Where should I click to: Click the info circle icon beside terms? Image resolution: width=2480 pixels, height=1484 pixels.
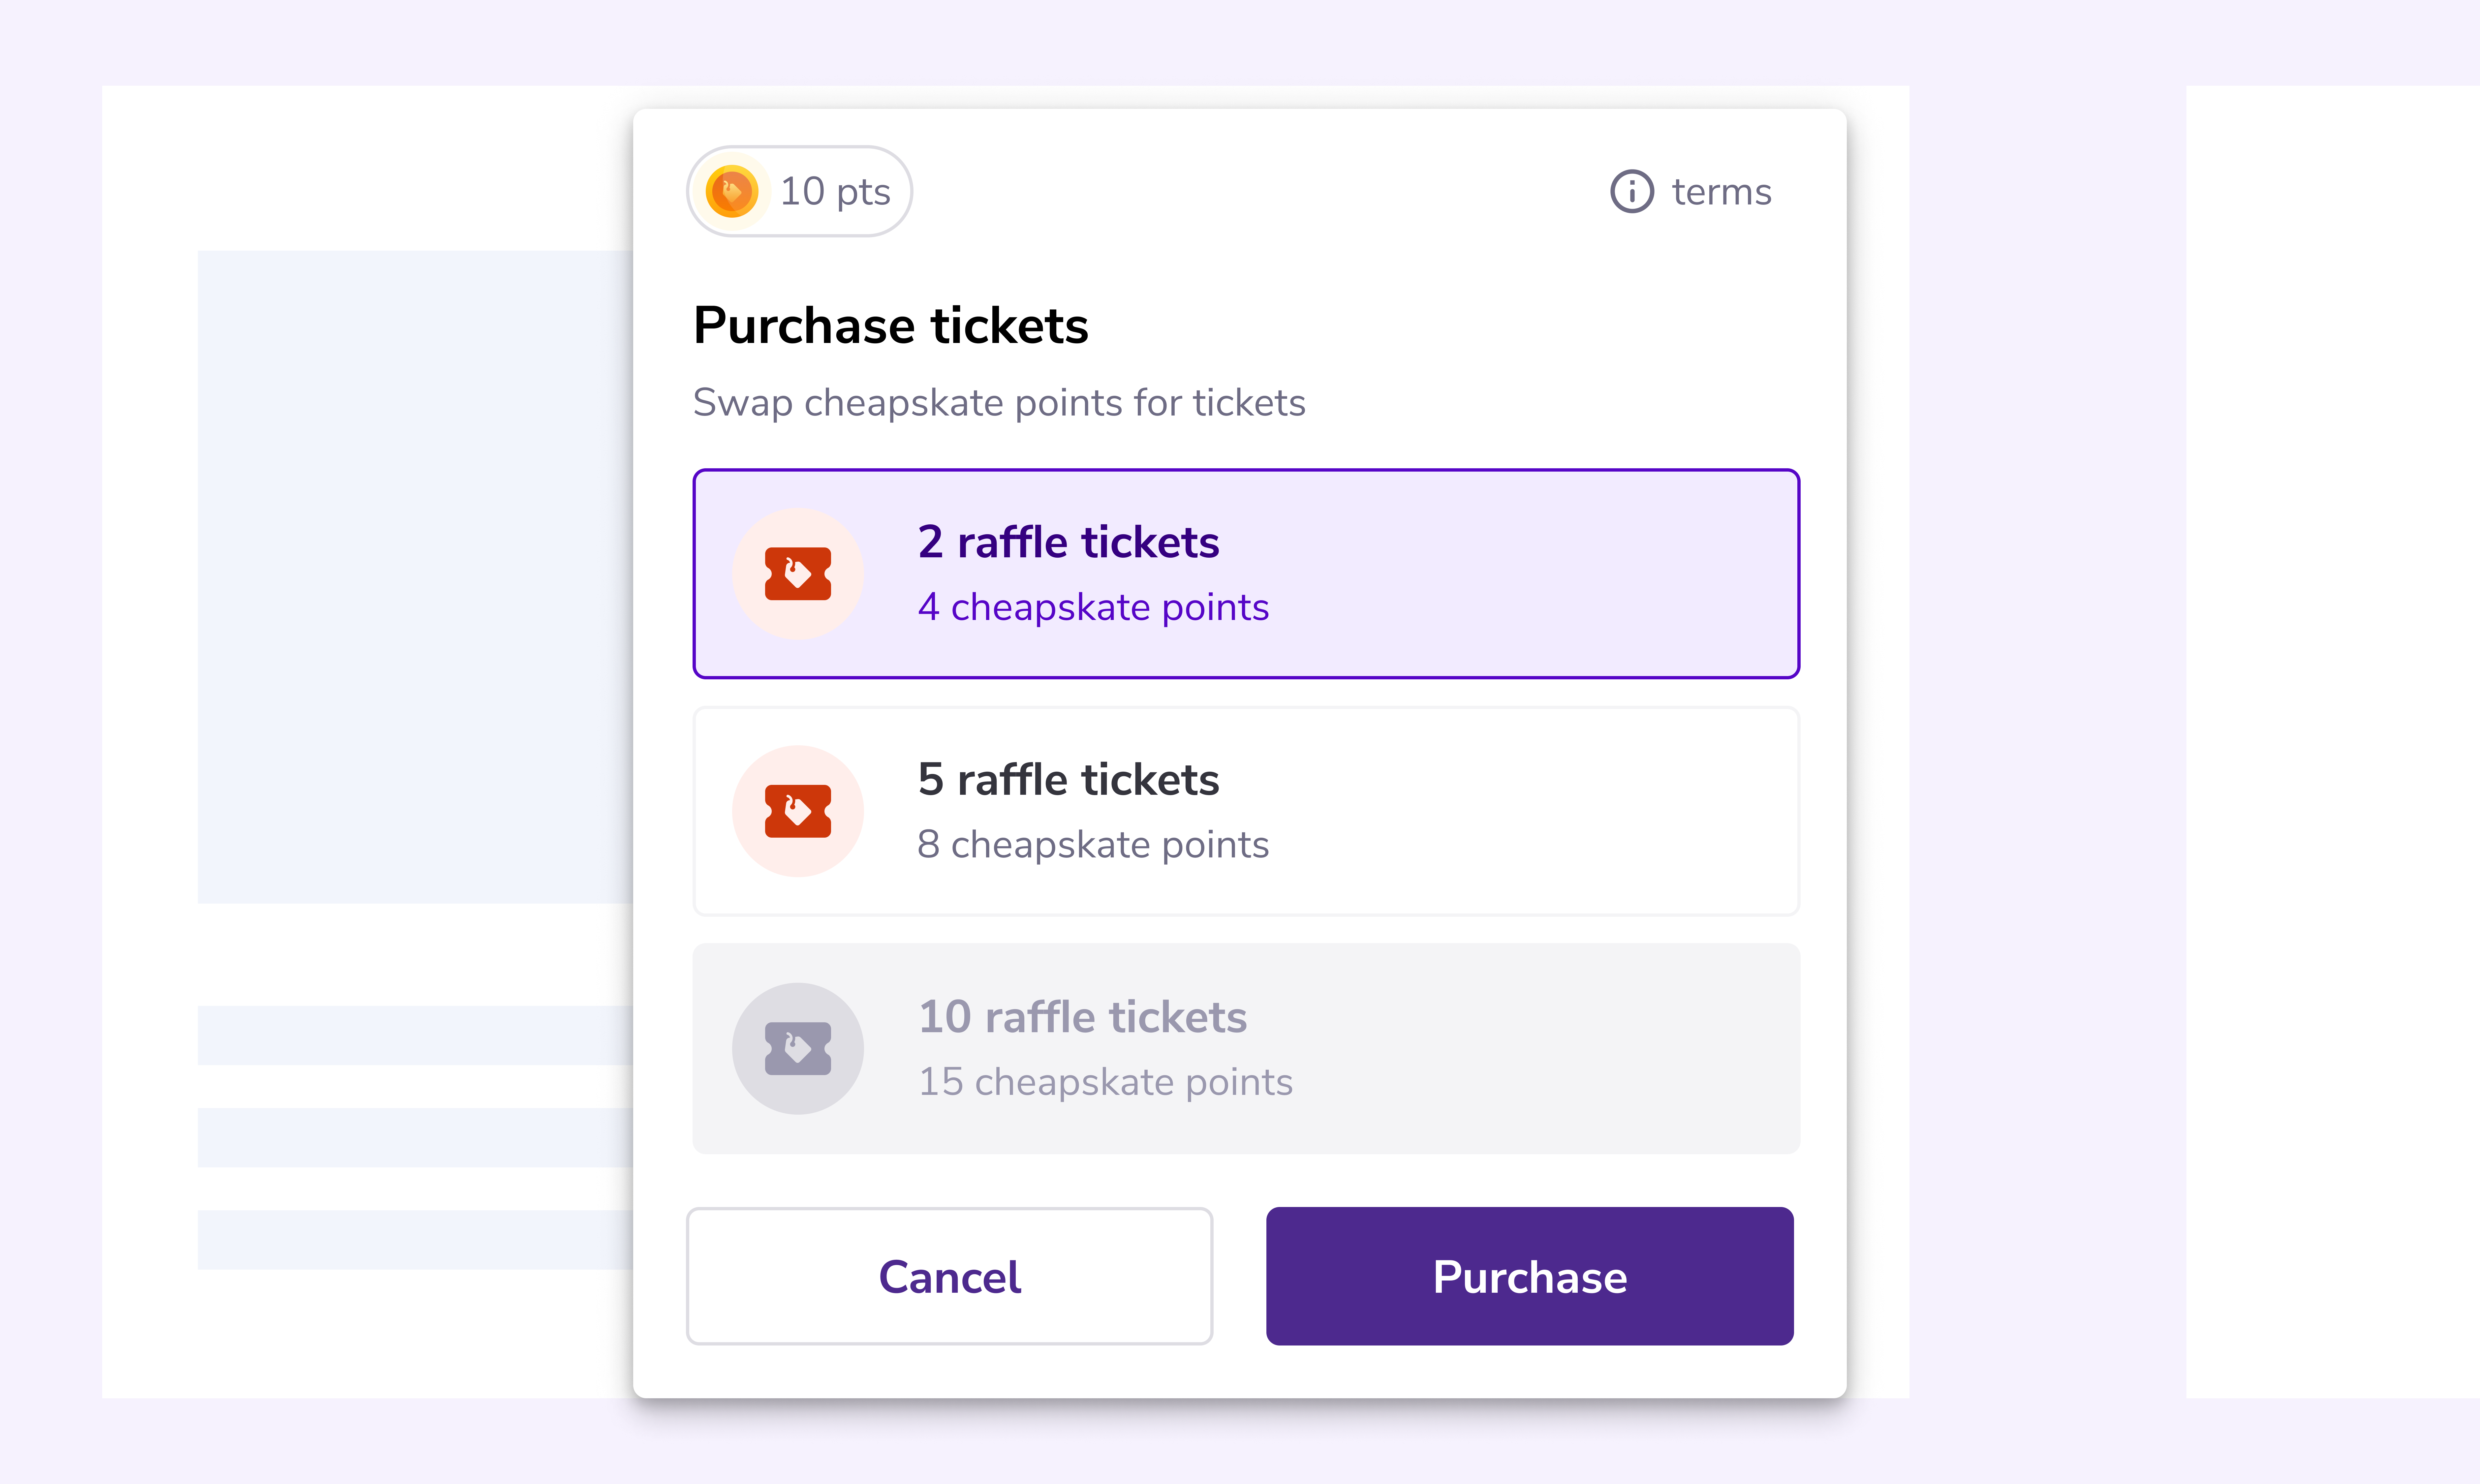(1631, 191)
